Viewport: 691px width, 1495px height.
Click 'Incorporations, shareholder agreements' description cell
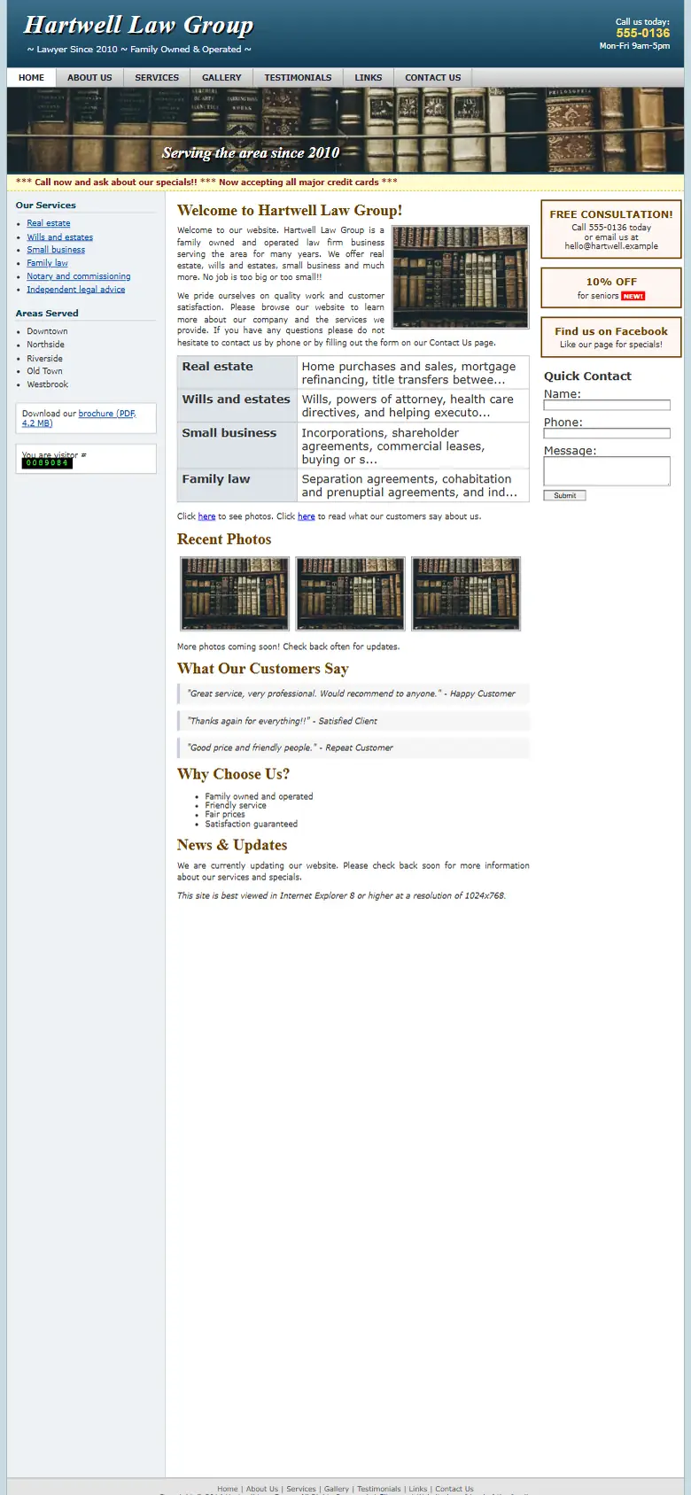click(413, 445)
